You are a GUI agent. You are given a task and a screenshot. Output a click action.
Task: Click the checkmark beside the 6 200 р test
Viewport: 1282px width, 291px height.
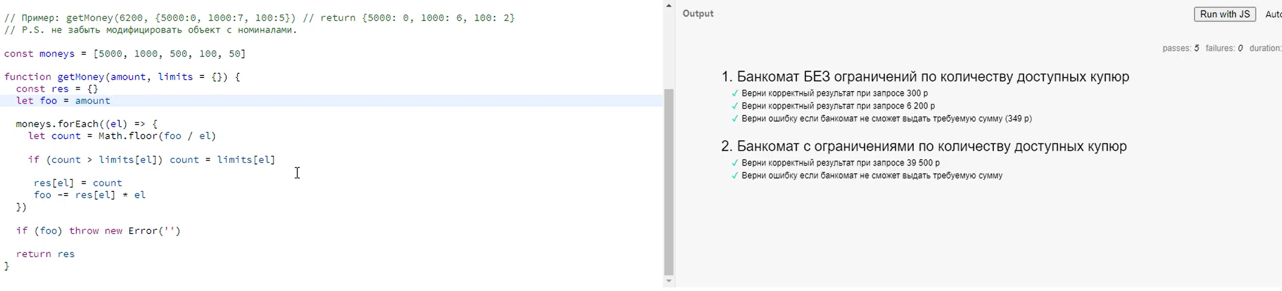click(734, 106)
